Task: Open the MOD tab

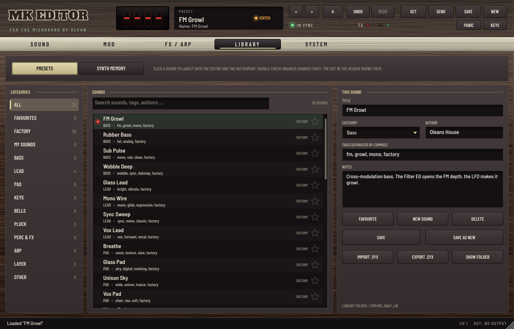Action: pyautogui.click(x=109, y=44)
